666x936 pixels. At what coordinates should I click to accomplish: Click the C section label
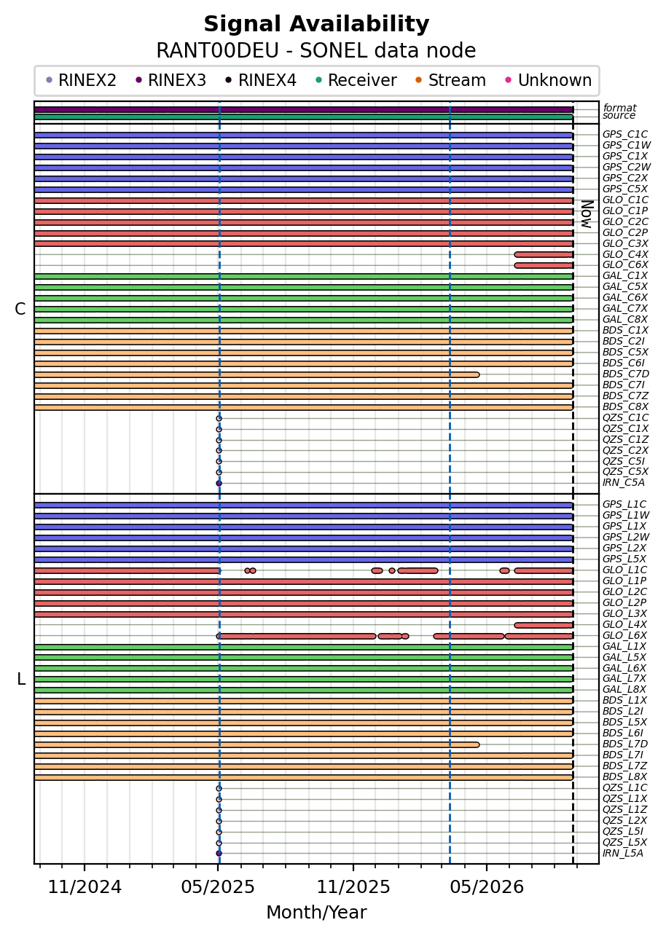point(20,310)
